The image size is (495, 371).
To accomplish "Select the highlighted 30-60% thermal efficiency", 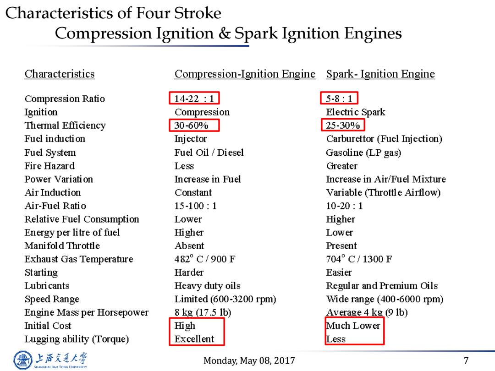I will click(x=194, y=125).
